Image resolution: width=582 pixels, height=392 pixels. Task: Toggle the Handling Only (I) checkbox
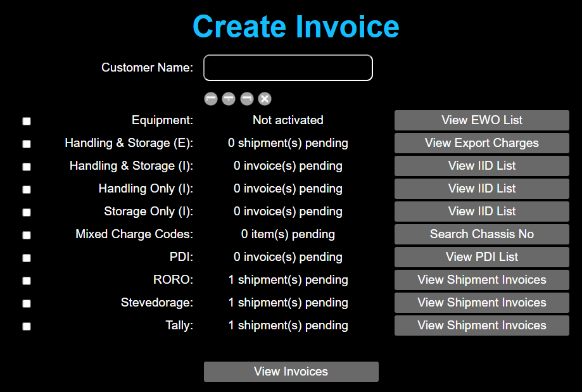[x=27, y=189]
